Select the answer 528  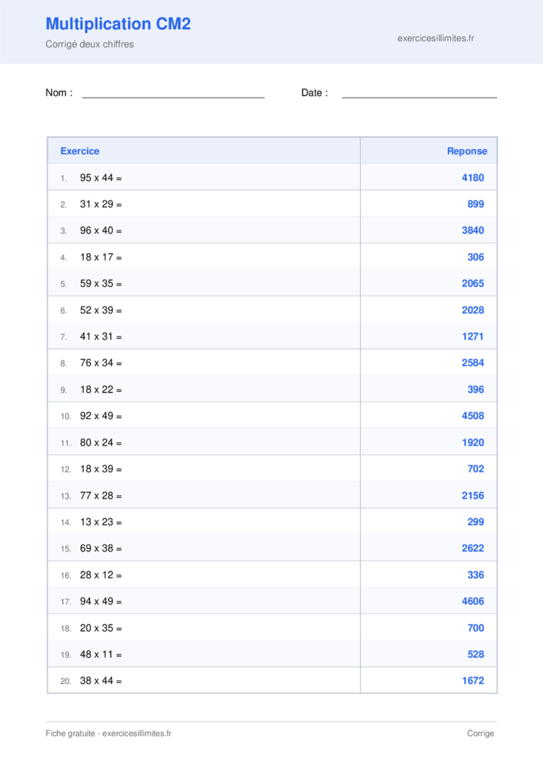point(475,654)
